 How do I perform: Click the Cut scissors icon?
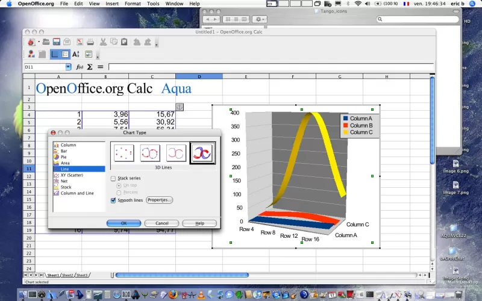pos(103,42)
